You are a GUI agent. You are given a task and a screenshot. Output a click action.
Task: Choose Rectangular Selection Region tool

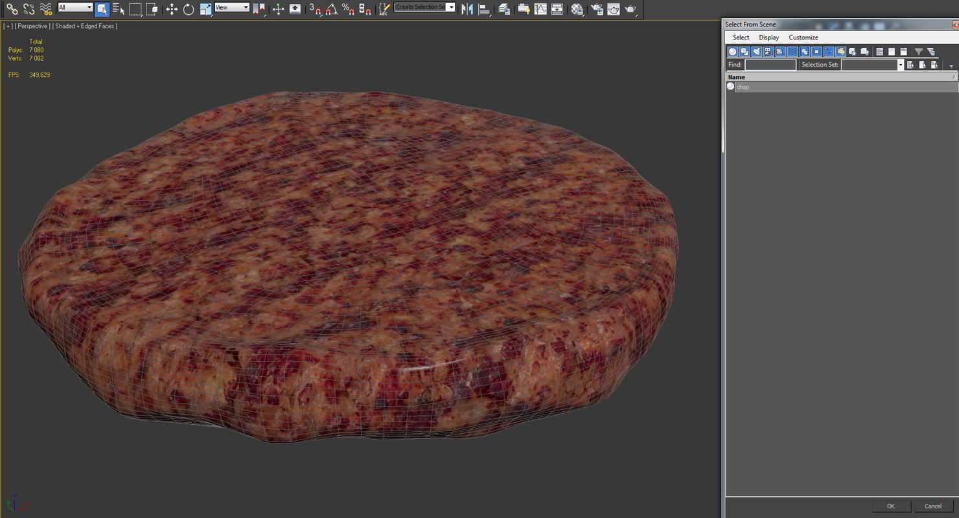[x=135, y=9]
